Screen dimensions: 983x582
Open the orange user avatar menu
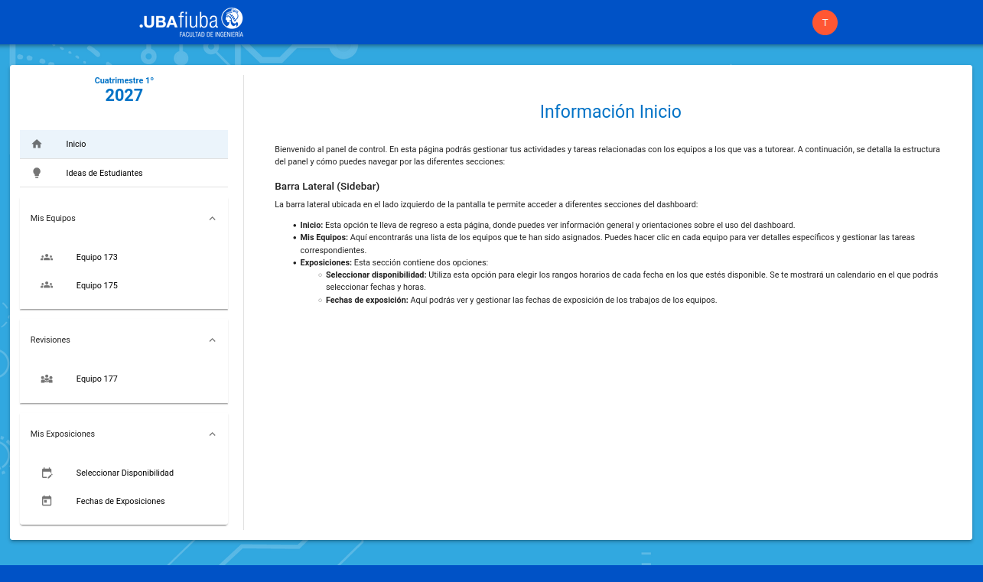(x=825, y=22)
